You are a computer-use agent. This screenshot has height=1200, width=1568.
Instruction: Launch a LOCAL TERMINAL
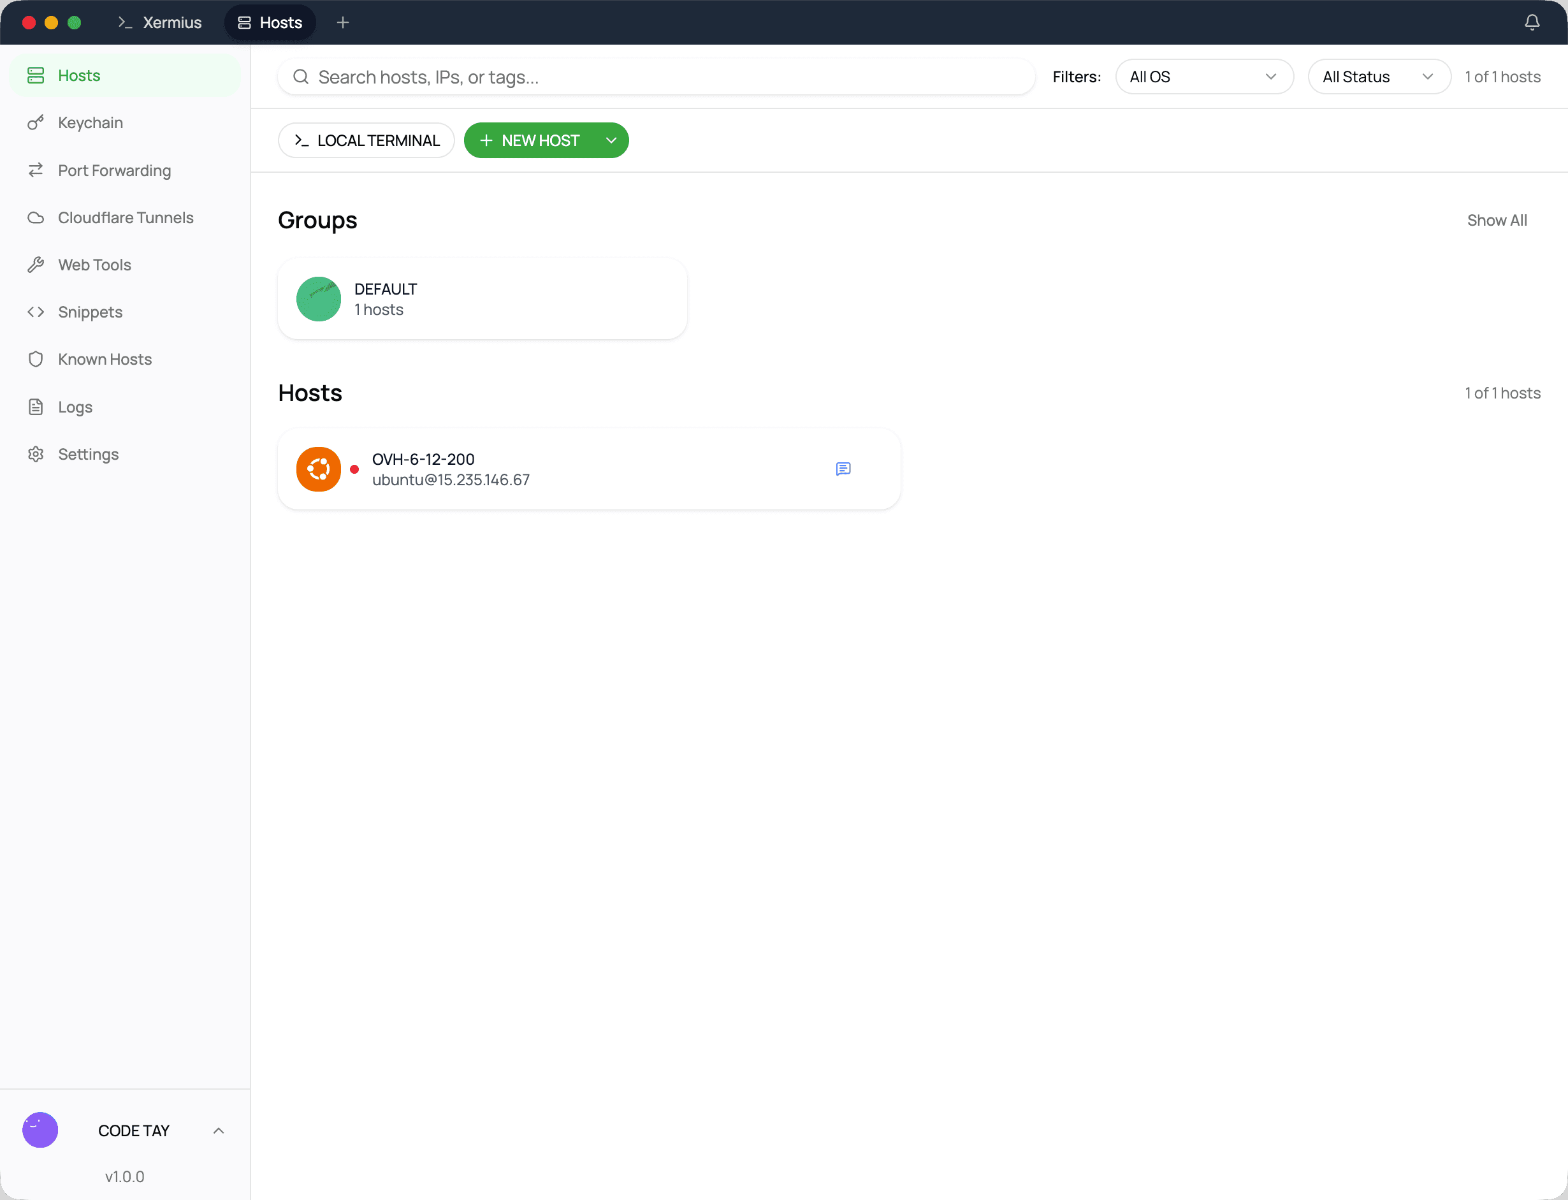366,140
